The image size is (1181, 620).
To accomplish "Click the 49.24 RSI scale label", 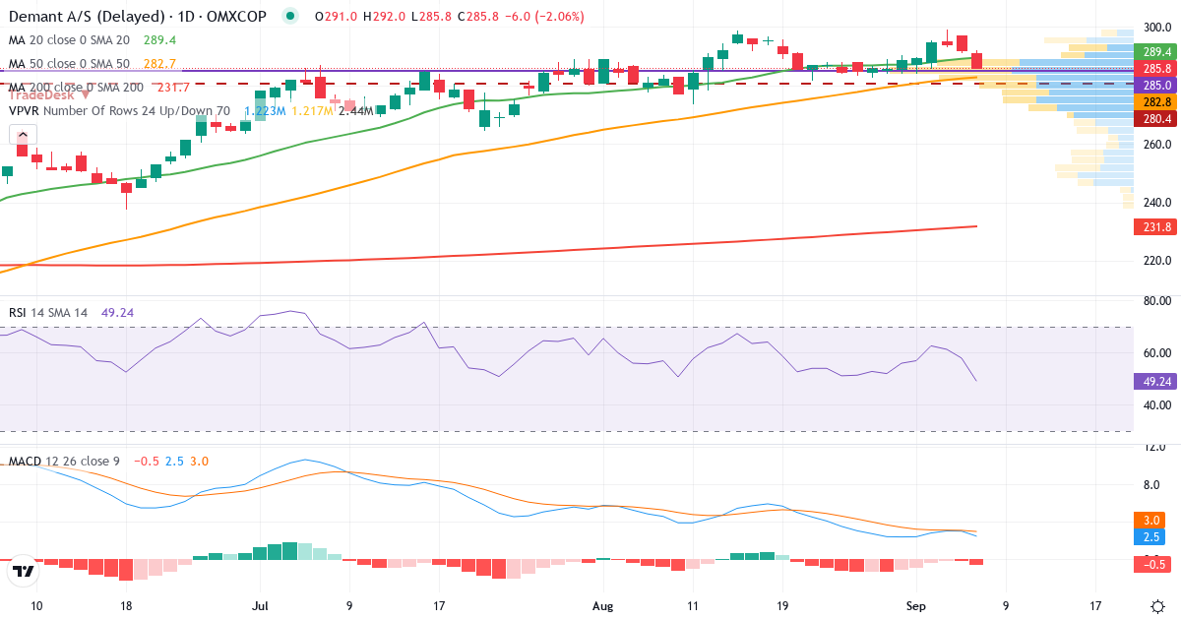I will coord(1155,381).
